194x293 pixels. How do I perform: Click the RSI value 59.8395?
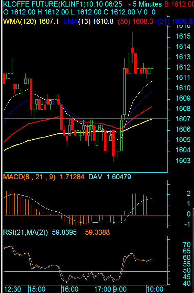64,232
